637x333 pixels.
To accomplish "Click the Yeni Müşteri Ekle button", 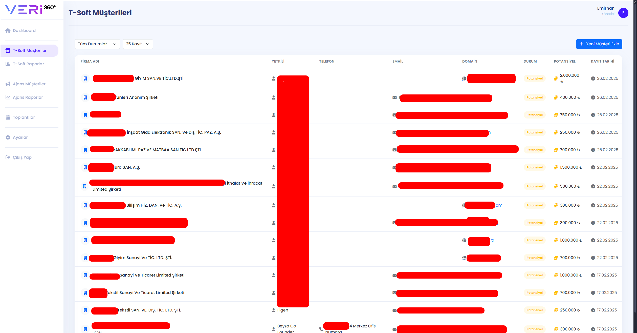I will [599, 44].
